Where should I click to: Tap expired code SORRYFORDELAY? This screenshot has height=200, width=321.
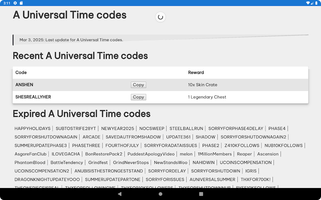coord(167,171)
